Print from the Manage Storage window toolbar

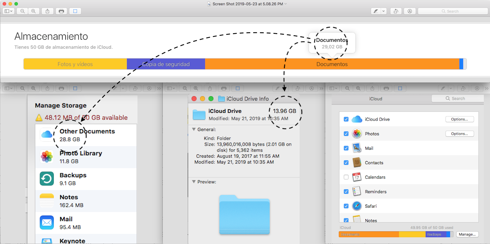61,88
